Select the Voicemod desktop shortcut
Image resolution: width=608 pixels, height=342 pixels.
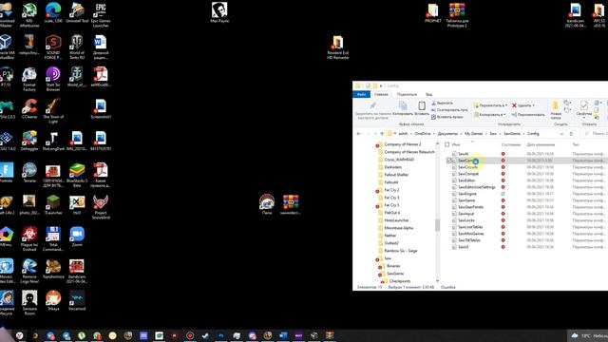pyautogui.click(x=77, y=301)
